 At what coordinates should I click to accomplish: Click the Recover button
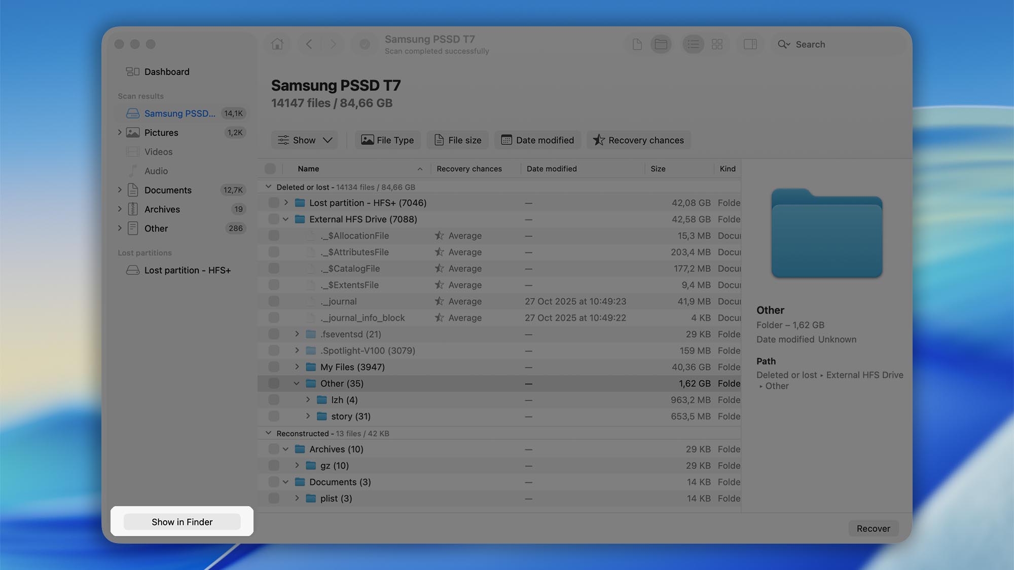873,528
